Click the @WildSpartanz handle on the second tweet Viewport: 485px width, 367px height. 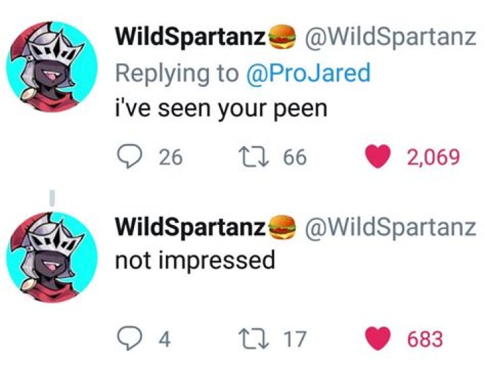coord(391,227)
